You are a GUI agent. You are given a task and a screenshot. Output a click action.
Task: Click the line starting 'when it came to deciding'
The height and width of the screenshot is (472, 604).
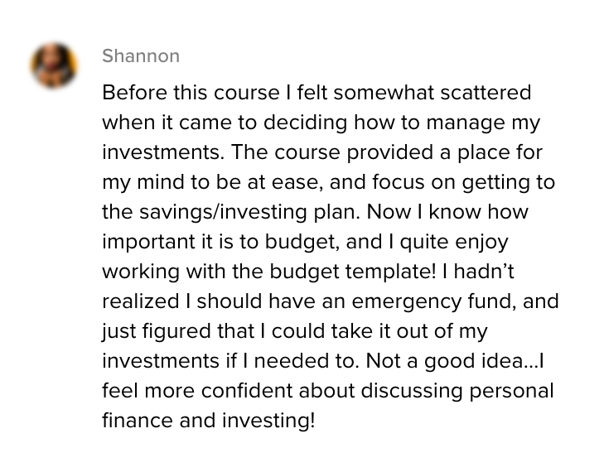321,123
